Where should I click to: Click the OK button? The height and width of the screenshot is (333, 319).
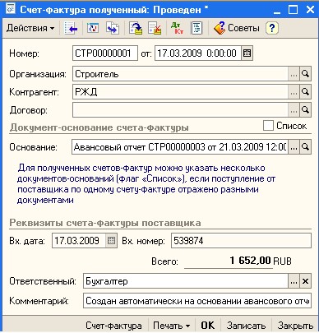(208, 326)
